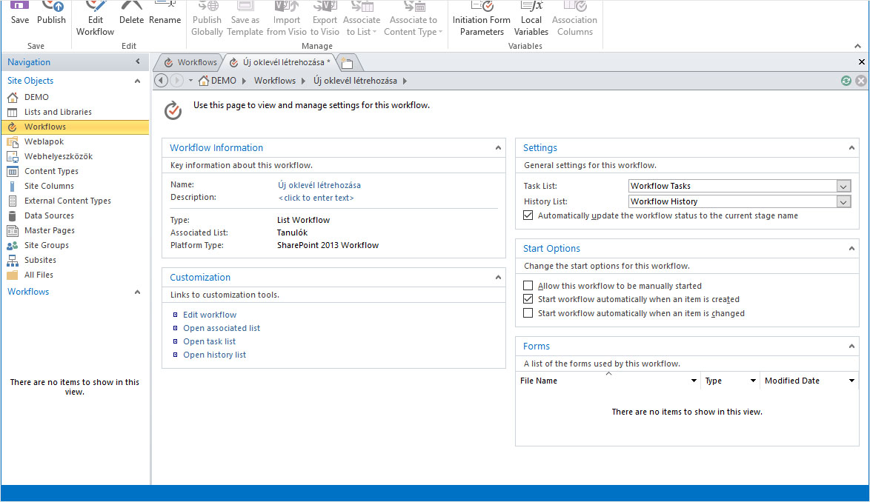Collapse the Start Options section
Screen dimensions: 870x502
point(851,249)
